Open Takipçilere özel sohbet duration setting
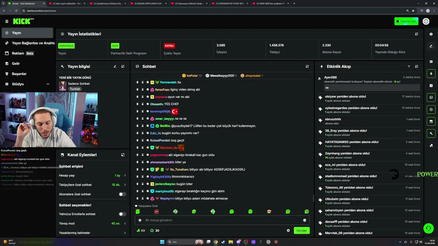 92,185
